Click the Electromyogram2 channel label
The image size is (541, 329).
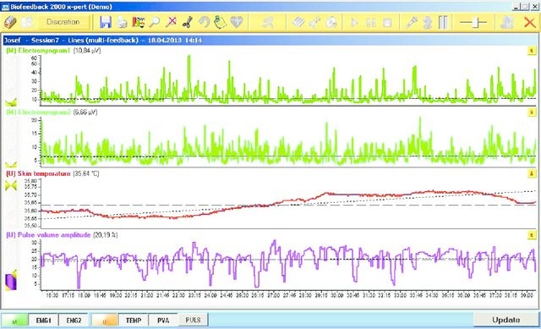click(38, 112)
